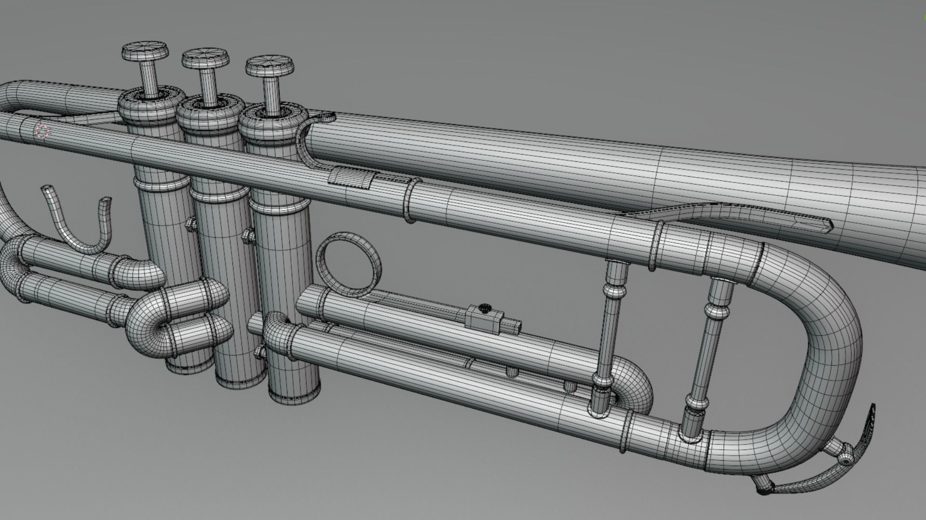Click the red dashed 3D cursor circle
Screen dimensions: 926x520
tap(42, 131)
